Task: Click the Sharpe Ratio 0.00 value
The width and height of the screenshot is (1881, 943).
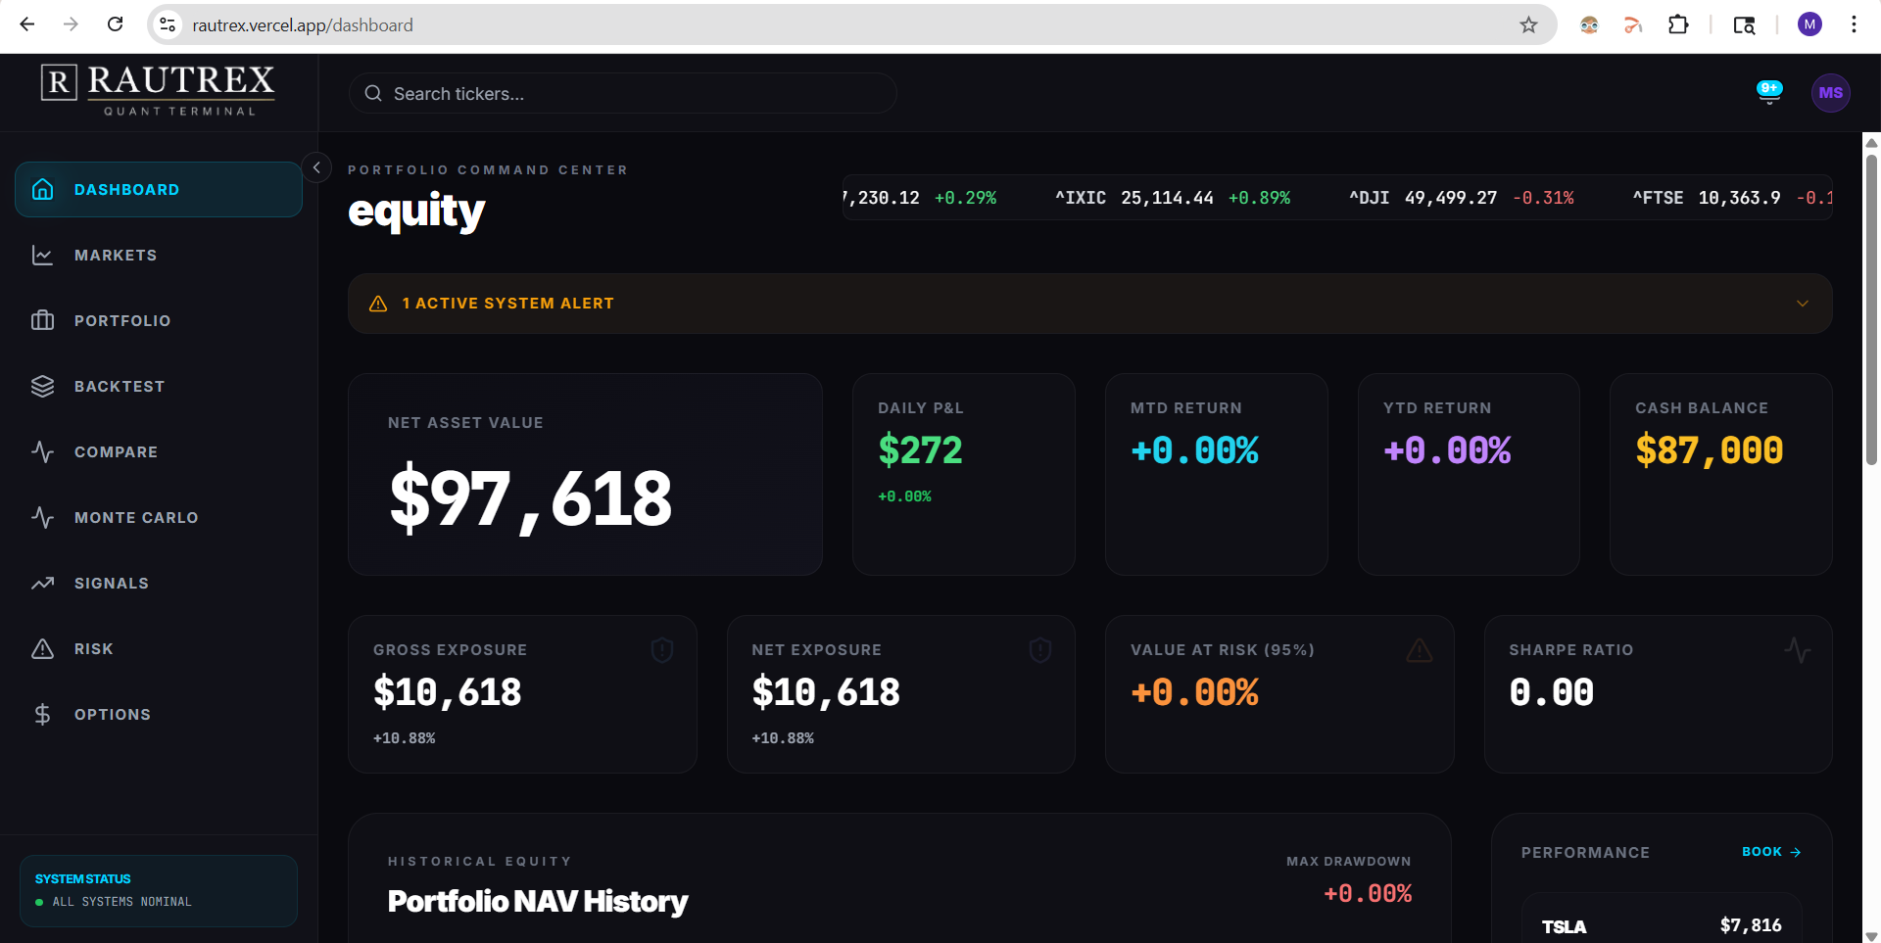Action: (1552, 692)
